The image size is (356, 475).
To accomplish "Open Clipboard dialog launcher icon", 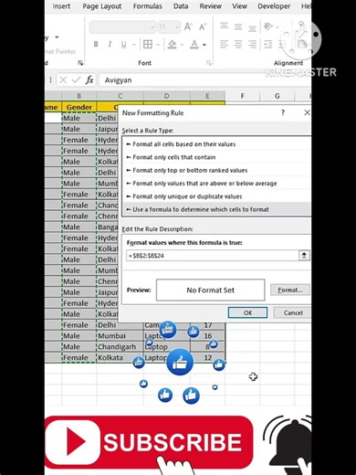I will tap(80, 63).
